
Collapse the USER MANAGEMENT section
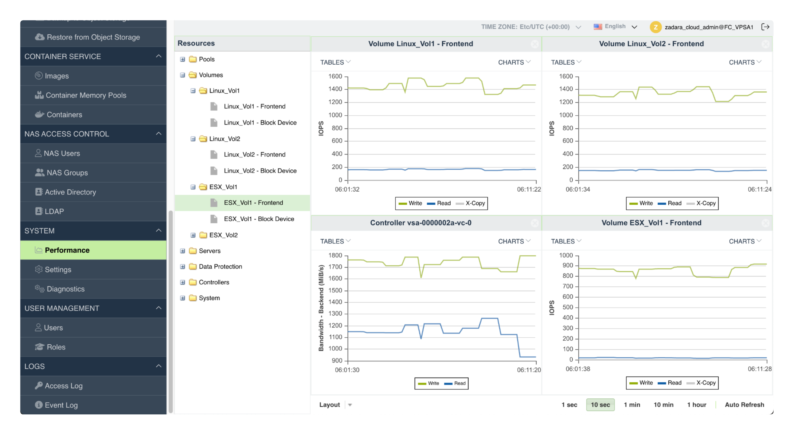point(159,308)
